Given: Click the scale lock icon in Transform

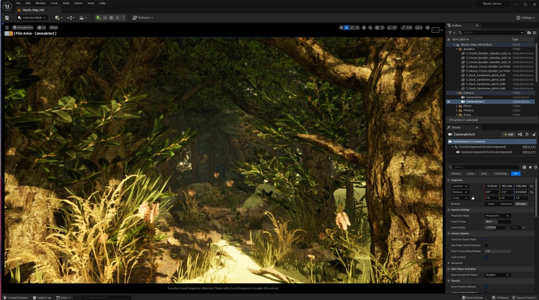Looking at the screenshot, I should click(473, 198).
